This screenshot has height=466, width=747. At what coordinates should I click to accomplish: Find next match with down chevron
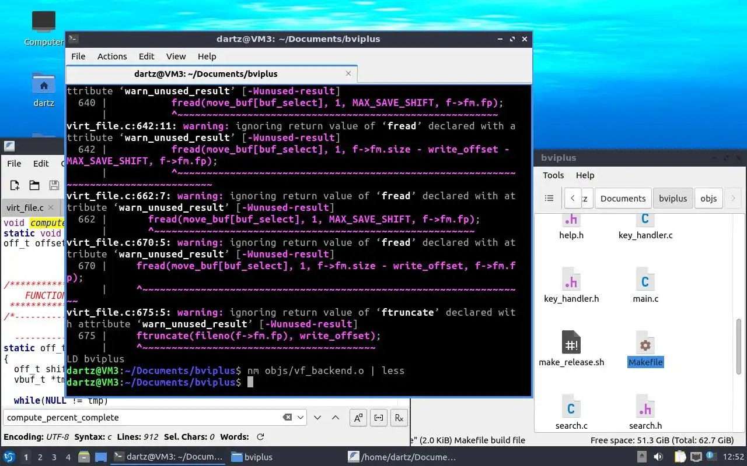tap(317, 418)
